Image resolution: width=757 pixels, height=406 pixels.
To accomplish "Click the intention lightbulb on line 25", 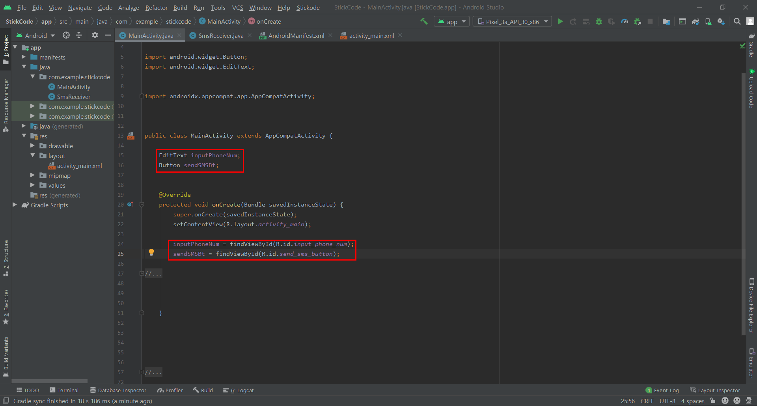I will [x=151, y=252].
